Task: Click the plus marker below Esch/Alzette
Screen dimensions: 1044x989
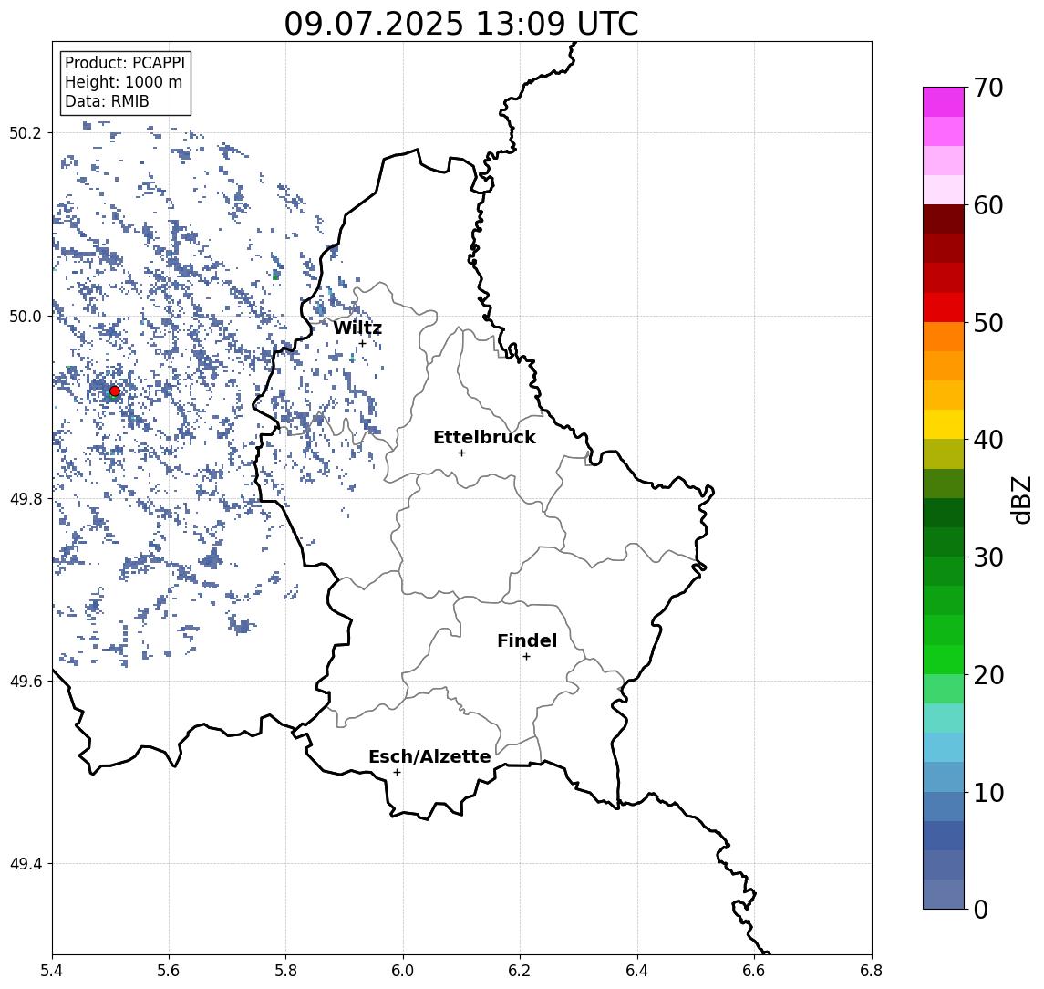Action: coord(397,773)
